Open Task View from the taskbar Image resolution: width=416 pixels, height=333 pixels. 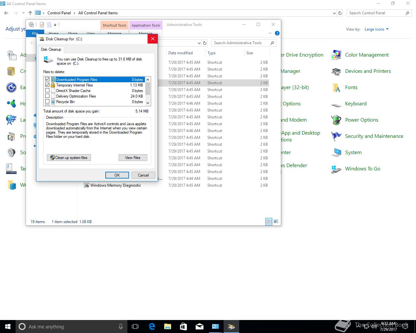[x=135, y=326]
